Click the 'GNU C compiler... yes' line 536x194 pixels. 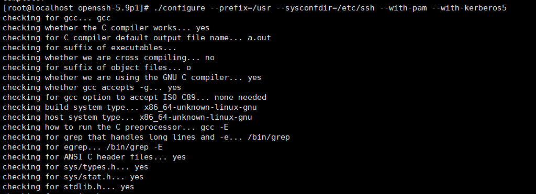coord(131,77)
